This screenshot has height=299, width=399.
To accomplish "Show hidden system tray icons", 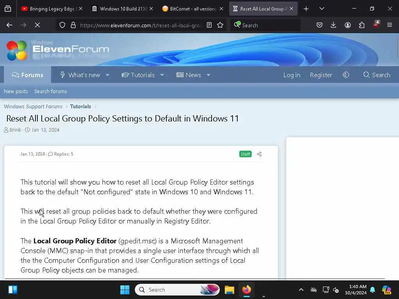I will [x=301, y=290].
